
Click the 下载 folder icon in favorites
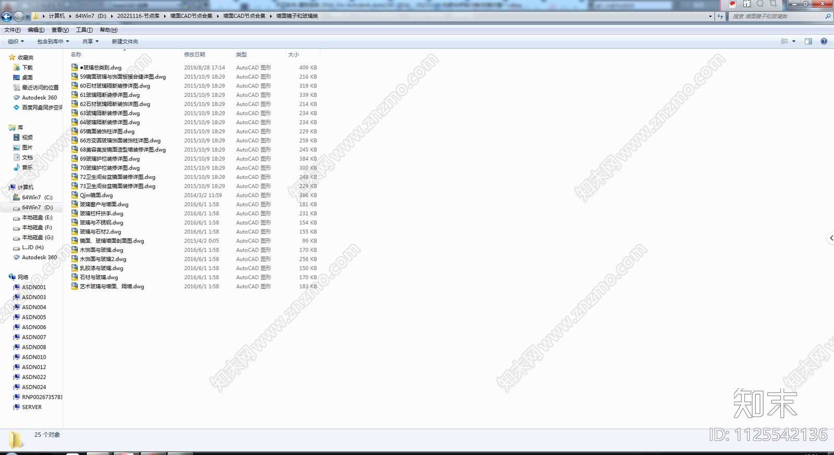16,67
